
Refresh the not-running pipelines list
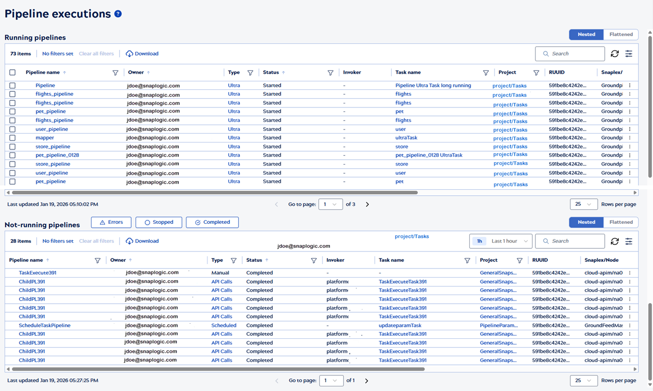point(614,241)
